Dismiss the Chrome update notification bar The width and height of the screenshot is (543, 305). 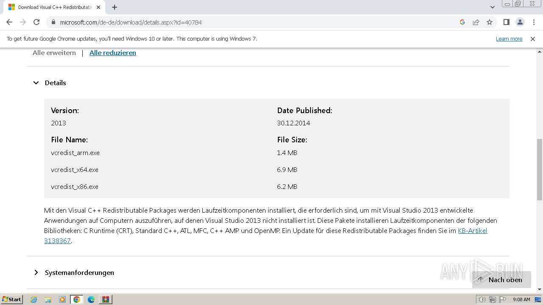(x=533, y=39)
